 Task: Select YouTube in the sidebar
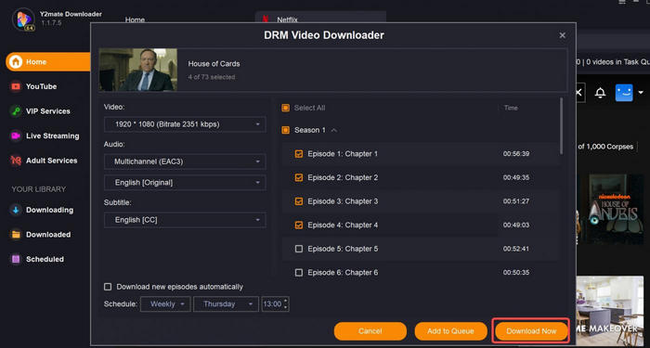coord(42,86)
